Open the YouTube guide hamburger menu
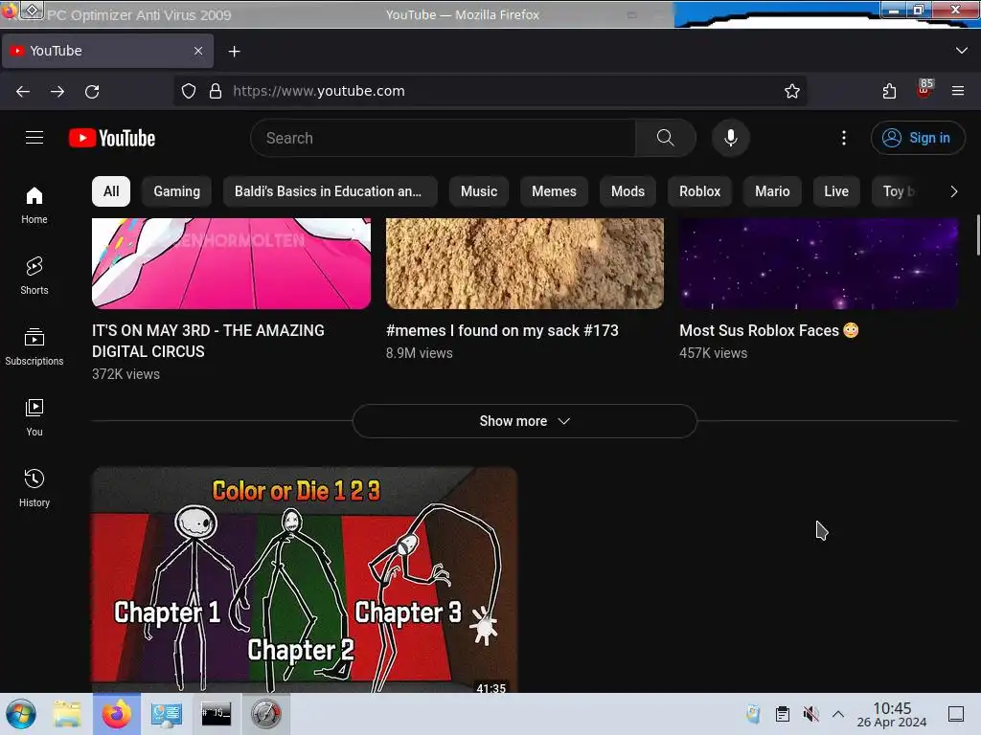Viewport: 981px width, 735px height. tap(34, 138)
